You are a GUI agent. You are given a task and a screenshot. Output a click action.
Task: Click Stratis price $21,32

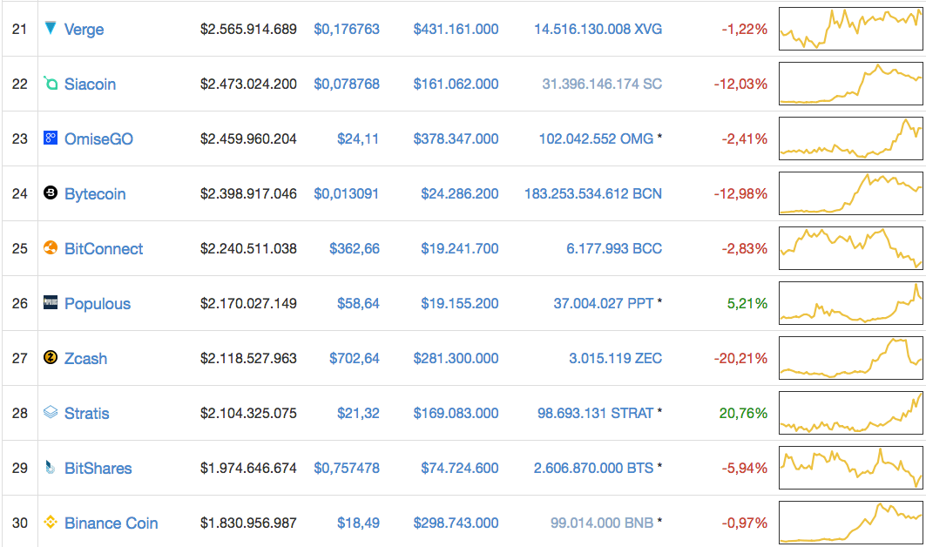click(358, 414)
